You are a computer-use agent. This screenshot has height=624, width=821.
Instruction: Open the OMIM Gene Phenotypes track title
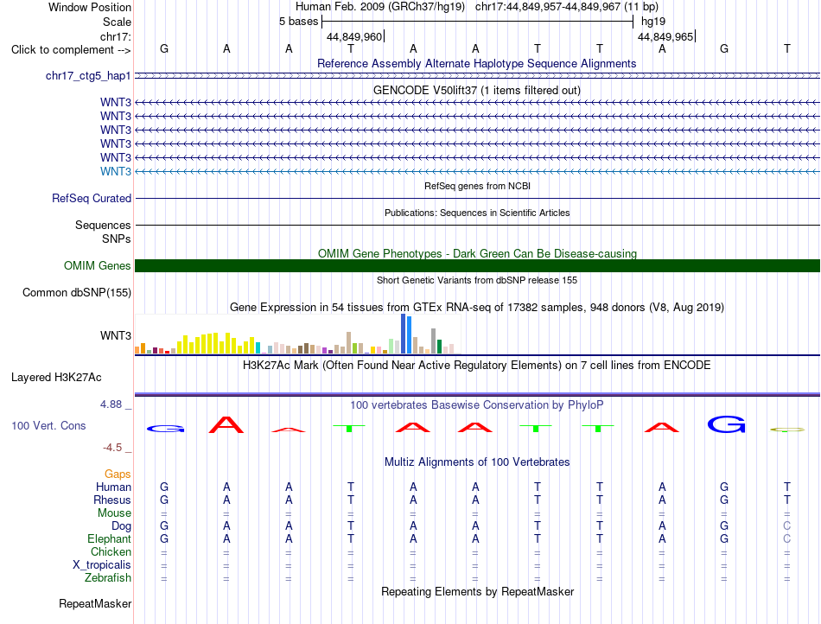click(477, 253)
